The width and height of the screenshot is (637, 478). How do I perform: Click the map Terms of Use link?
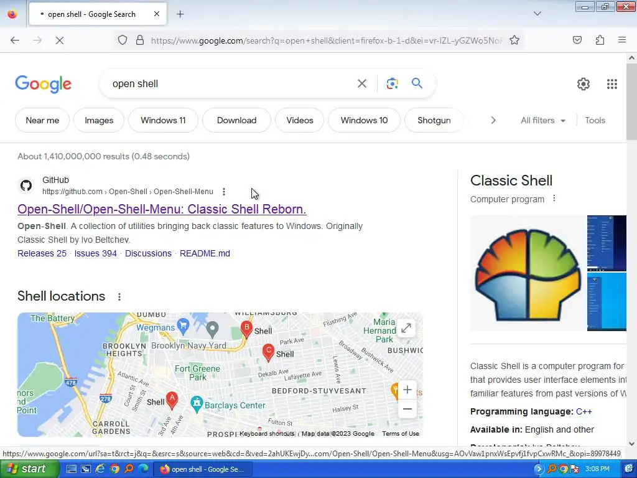400,433
